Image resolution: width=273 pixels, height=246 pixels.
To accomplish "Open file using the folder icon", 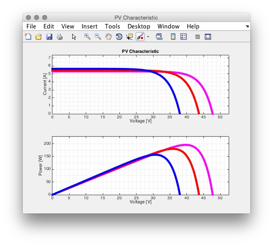I will [39, 37].
